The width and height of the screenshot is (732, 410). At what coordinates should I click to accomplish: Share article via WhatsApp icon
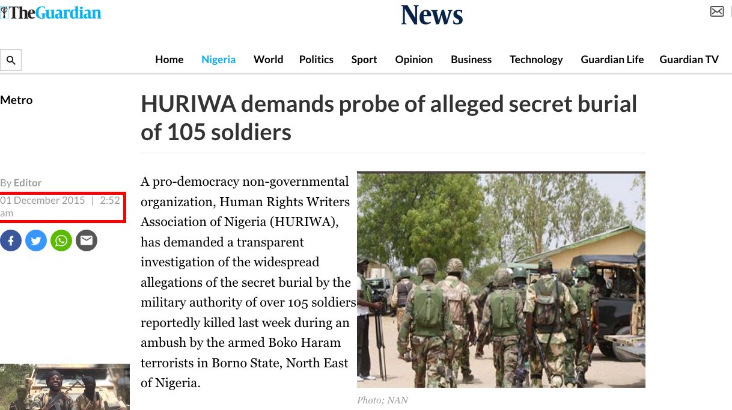(61, 241)
